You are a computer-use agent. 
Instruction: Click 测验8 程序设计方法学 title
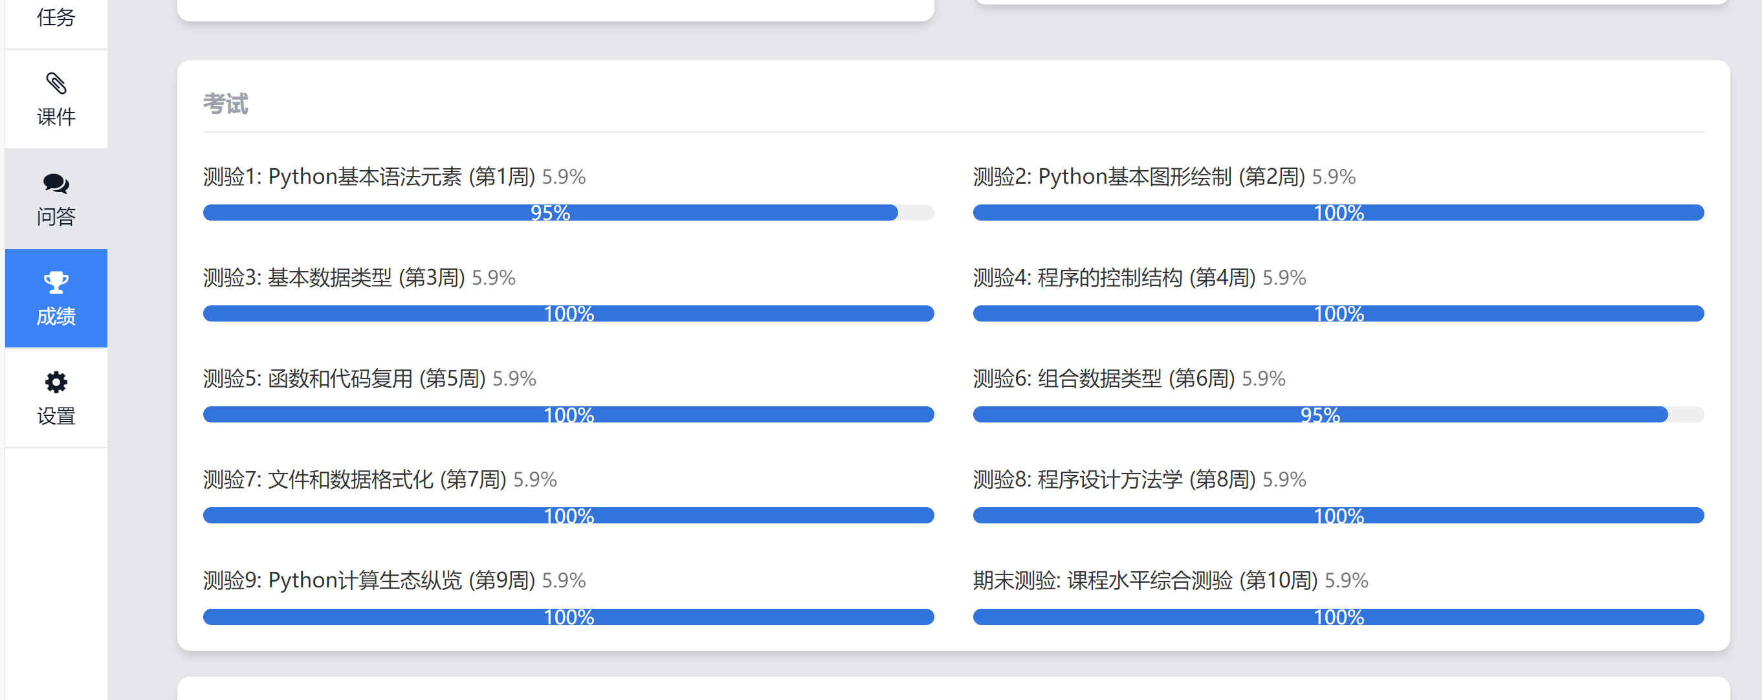tap(1114, 480)
